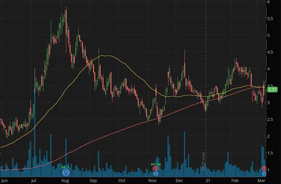Image resolution: width=281 pixels, height=184 pixels.
Task: Click the November blue lightbulb event icon
Action: (156, 173)
